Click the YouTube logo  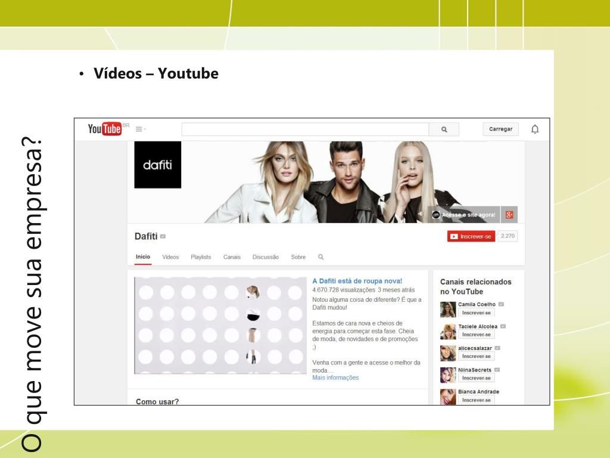click(105, 129)
